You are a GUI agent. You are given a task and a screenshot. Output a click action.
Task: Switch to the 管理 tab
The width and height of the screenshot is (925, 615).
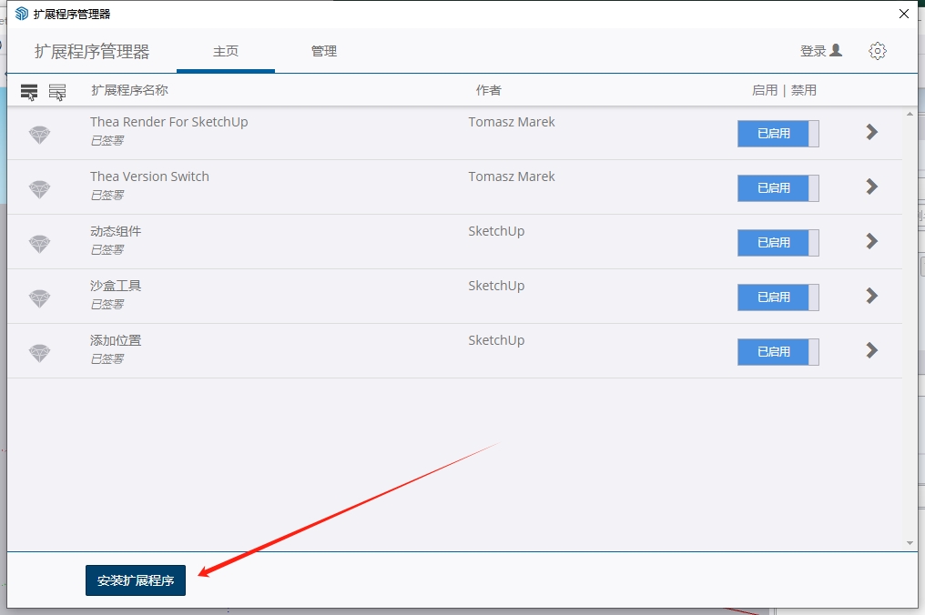[324, 51]
